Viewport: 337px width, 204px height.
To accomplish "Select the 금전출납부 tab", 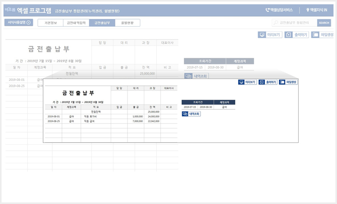I will [x=102, y=23].
